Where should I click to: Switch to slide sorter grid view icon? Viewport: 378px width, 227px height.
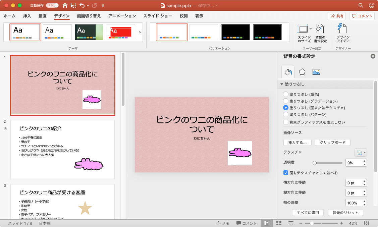tap(278, 223)
